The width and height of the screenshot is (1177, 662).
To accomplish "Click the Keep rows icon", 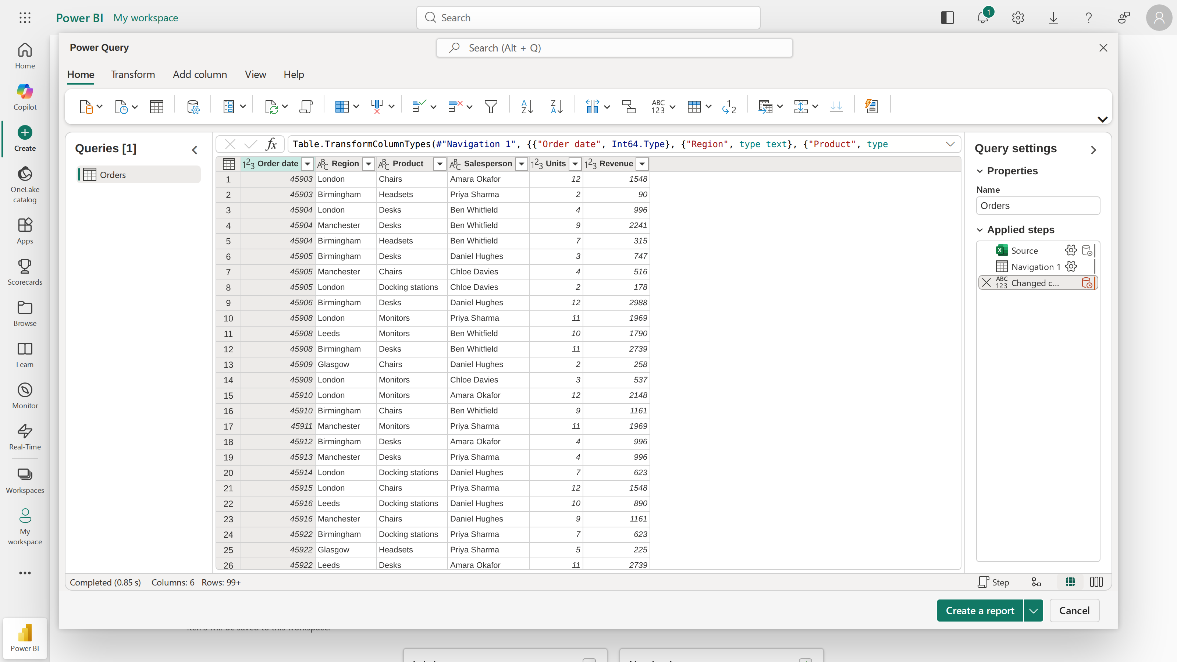I will tap(419, 106).
